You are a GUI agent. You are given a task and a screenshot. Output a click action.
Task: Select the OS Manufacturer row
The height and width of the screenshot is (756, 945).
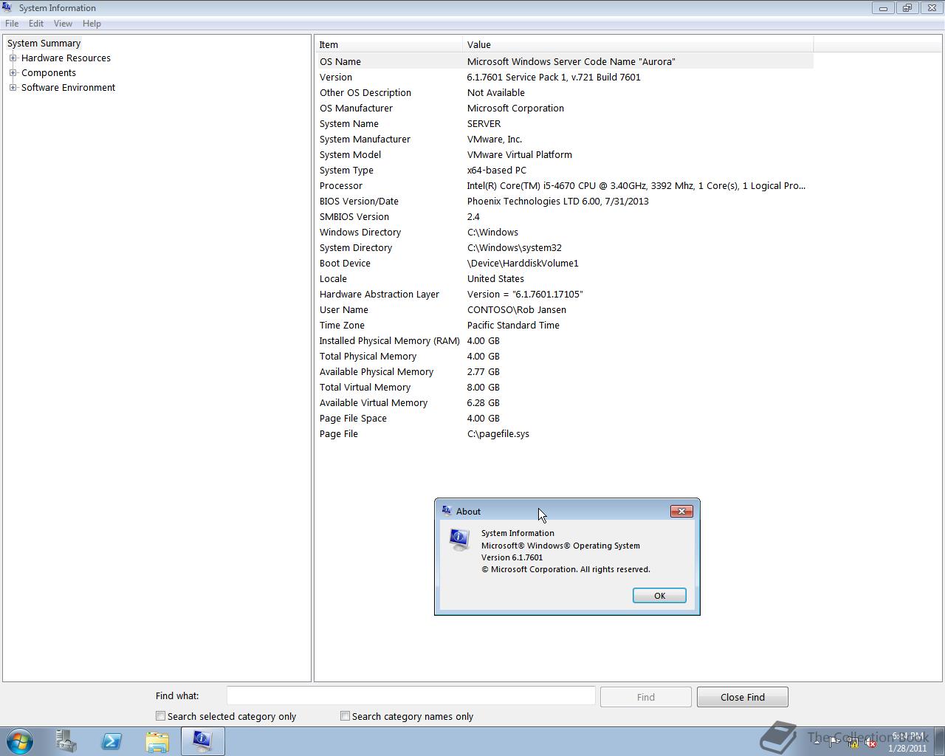[x=565, y=108]
